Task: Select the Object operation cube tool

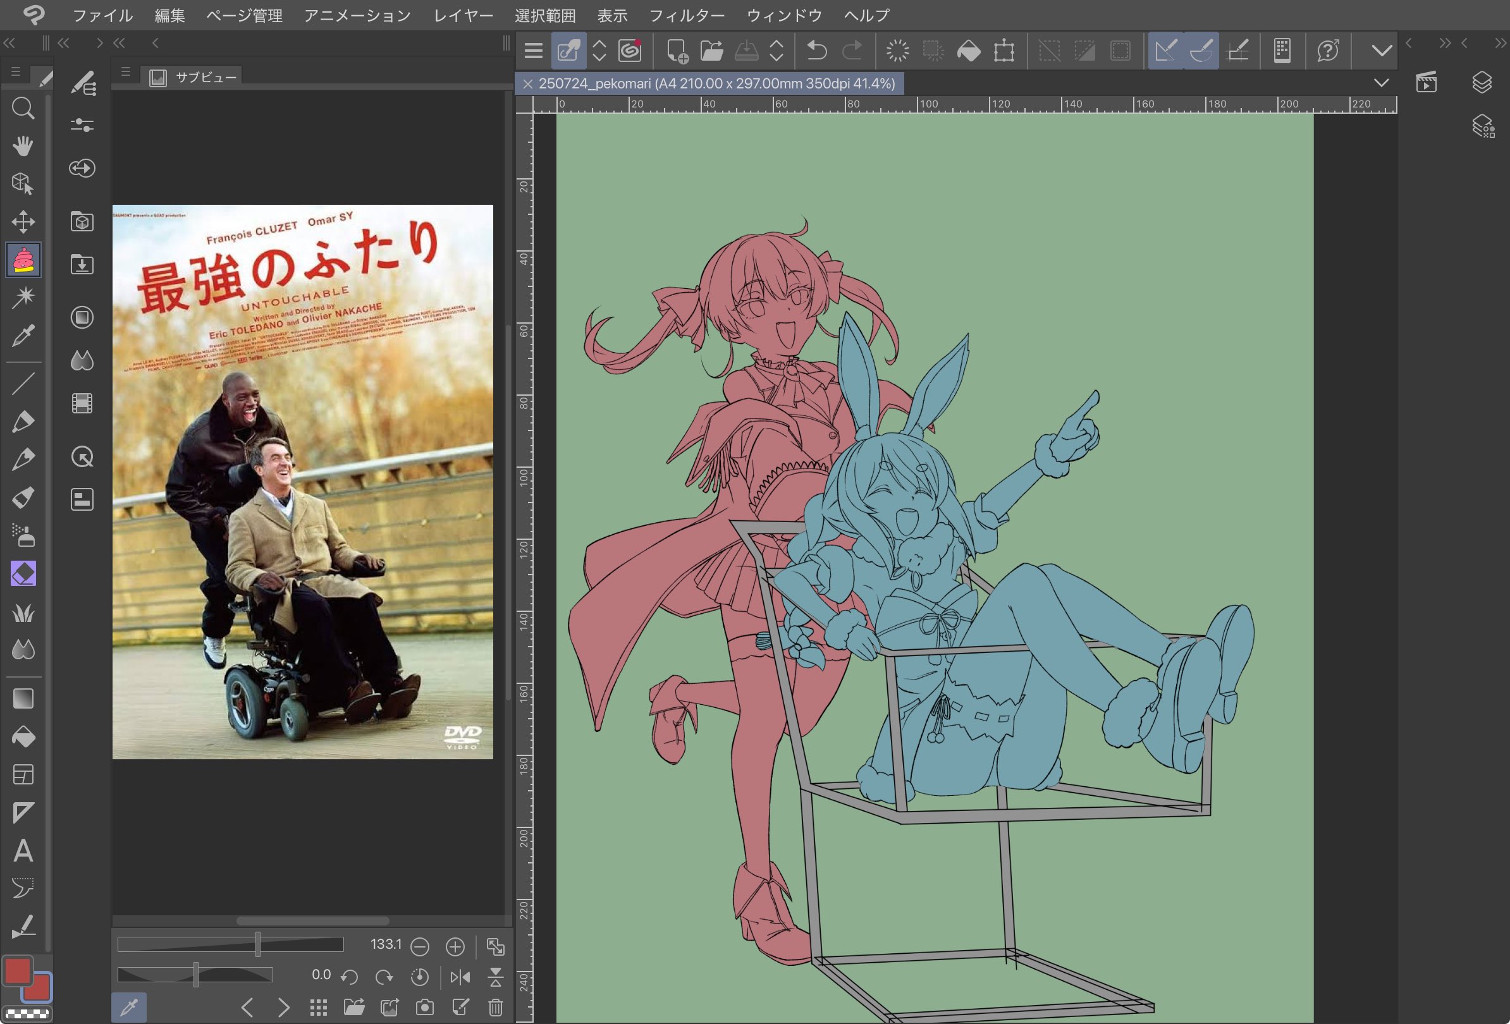Action: point(23,184)
